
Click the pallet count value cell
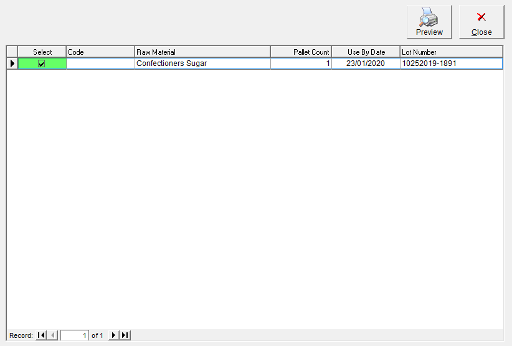(x=301, y=63)
